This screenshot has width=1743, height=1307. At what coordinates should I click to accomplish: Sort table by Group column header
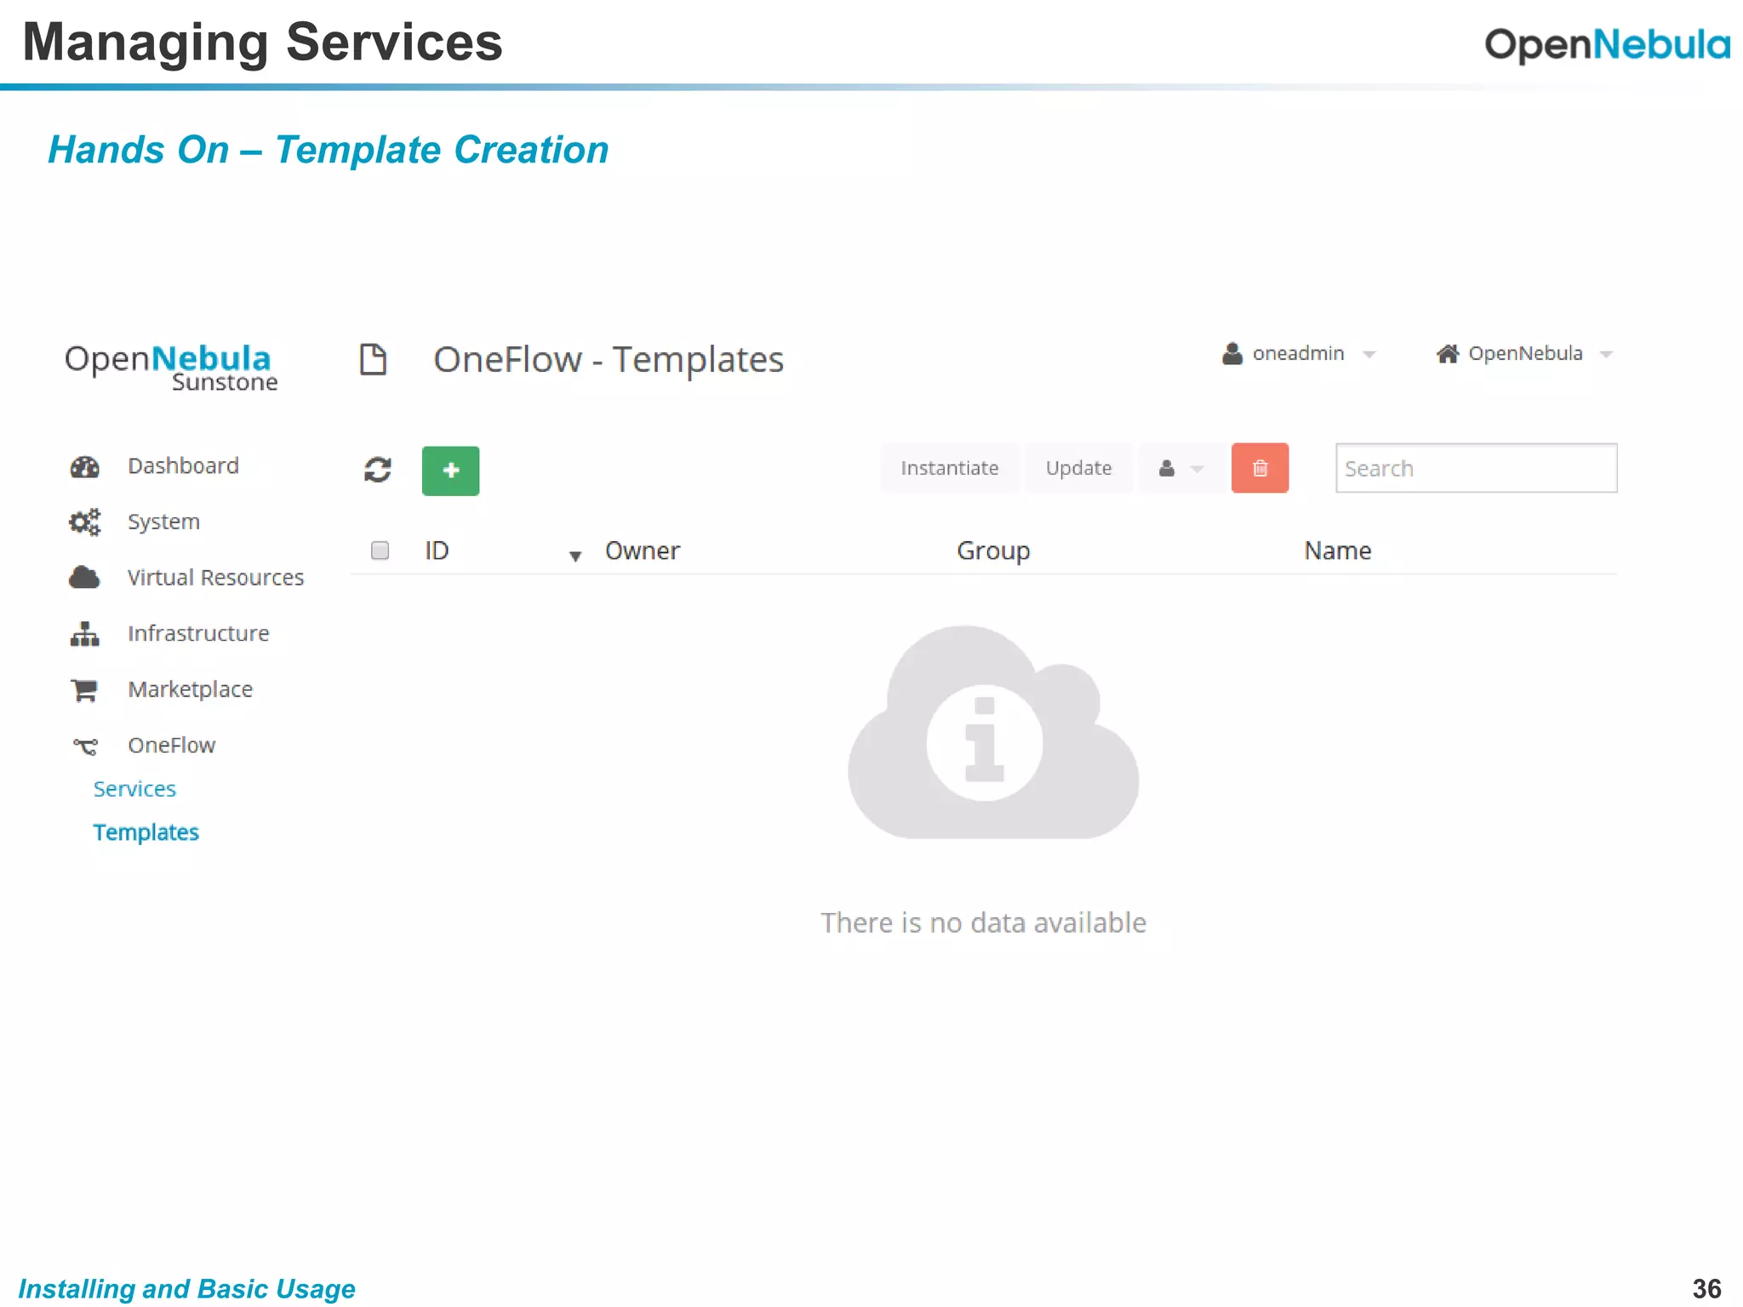click(x=993, y=551)
